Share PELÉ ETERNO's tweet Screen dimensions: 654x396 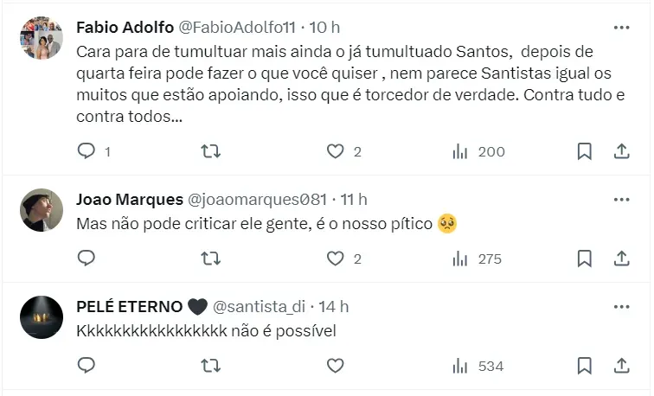point(621,366)
